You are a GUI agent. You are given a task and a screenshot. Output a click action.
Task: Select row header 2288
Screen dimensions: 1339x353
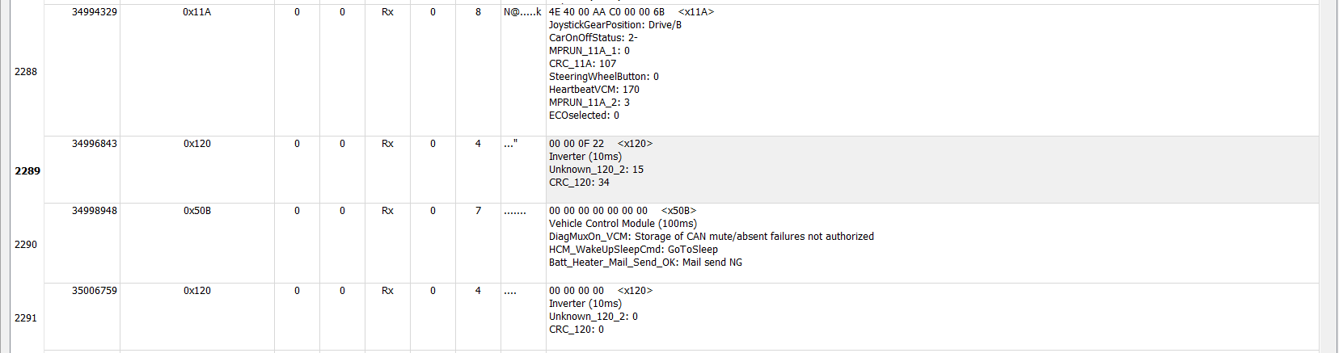pyautogui.click(x=26, y=72)
